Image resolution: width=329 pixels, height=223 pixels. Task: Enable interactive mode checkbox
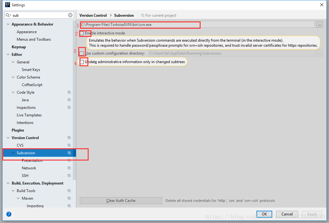[82, 33]
